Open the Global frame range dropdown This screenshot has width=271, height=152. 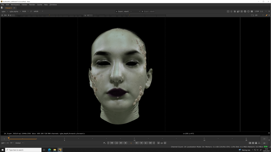[19, 143]
